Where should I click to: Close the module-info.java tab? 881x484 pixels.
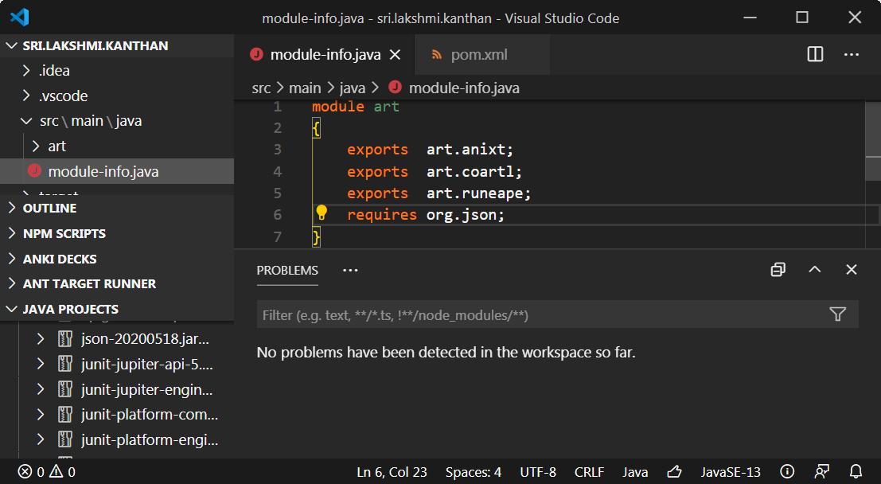pos(395,54)
